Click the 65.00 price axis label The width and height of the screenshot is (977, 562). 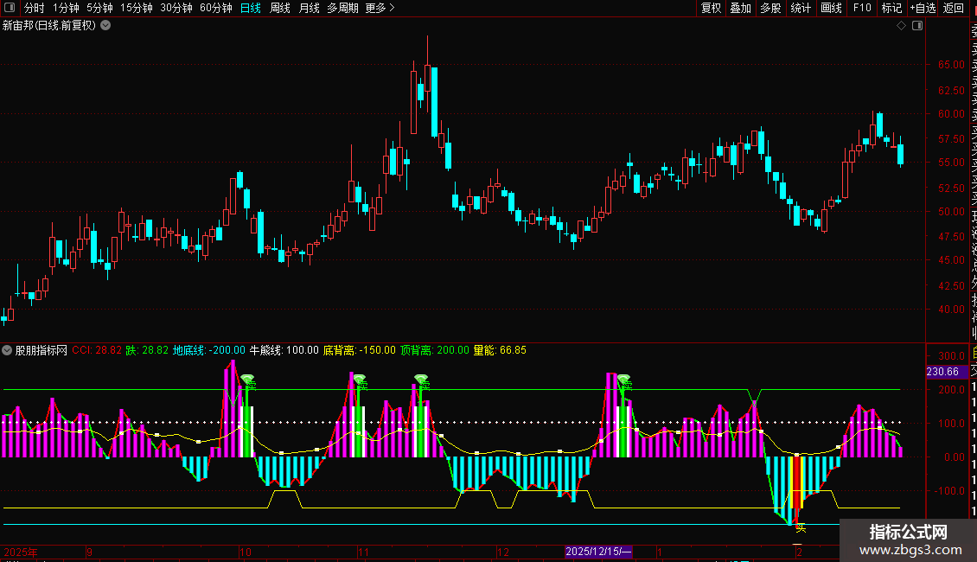click(x=951, y=64)
